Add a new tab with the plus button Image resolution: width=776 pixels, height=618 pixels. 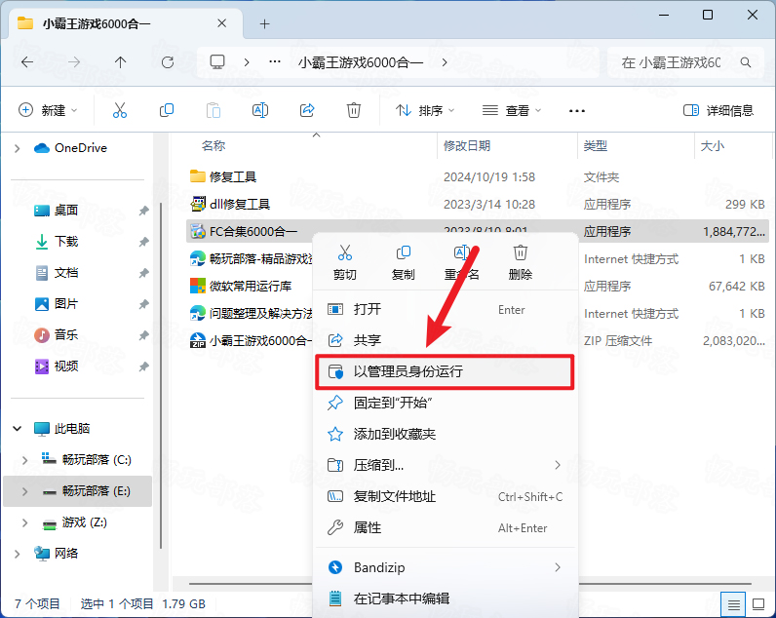[x=265, y=23]
